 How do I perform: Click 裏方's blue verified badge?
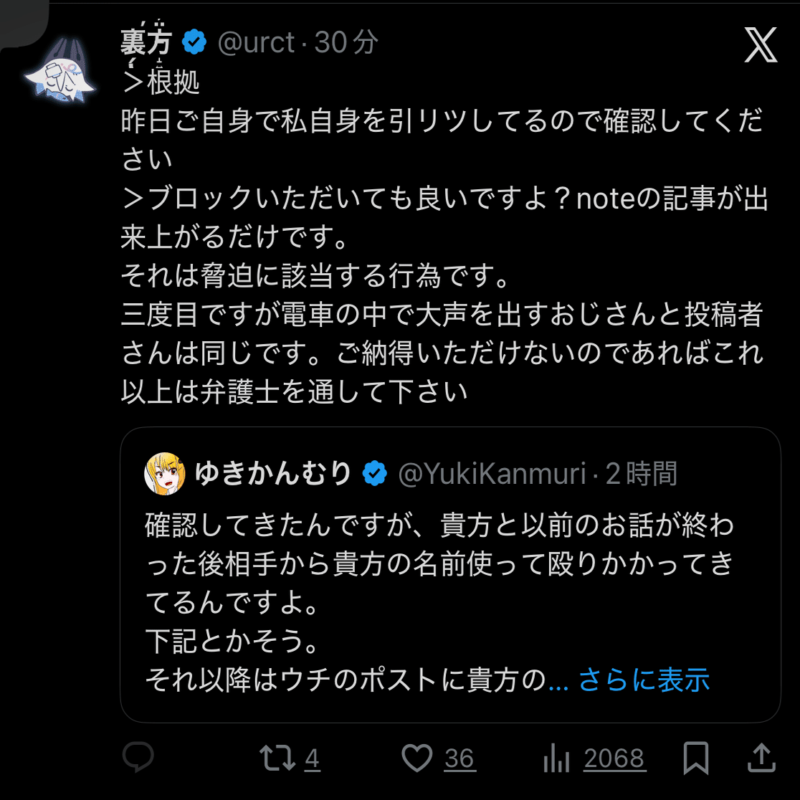(x=194, y=43)
